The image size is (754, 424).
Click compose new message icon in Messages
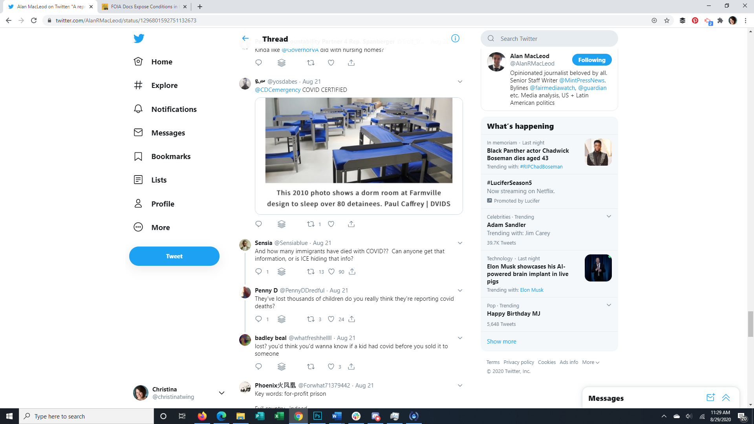[710, 398]
